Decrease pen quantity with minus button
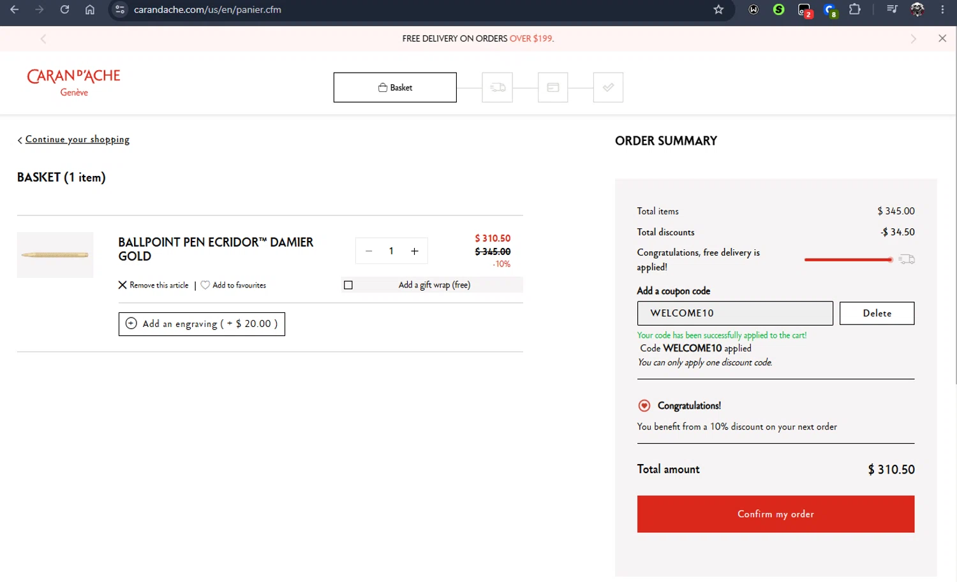 click(x=369, y=251)
